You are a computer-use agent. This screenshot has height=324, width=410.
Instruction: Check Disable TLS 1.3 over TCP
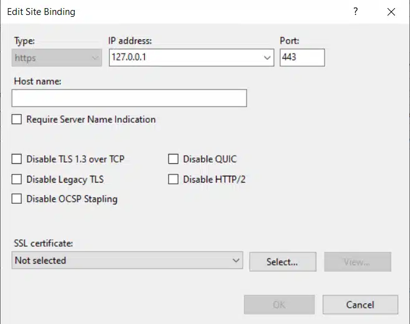pyautogui.click(x=17, y=160)
